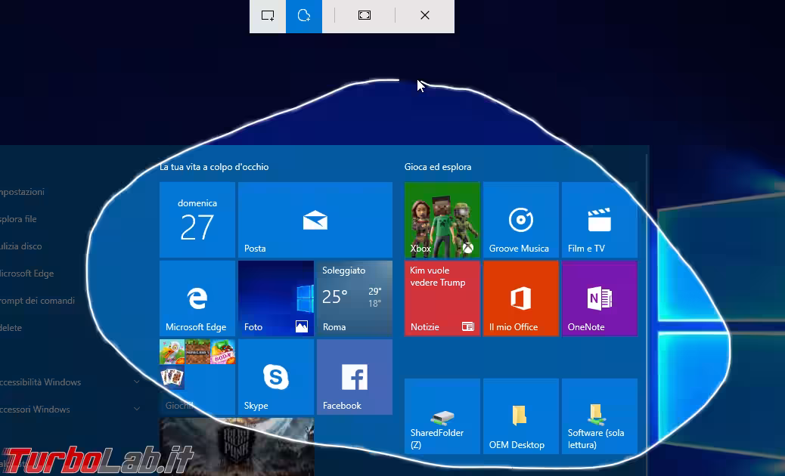The image size is (785, 476).
Task: Open the Notizie news tile
Action: [442, 298]
